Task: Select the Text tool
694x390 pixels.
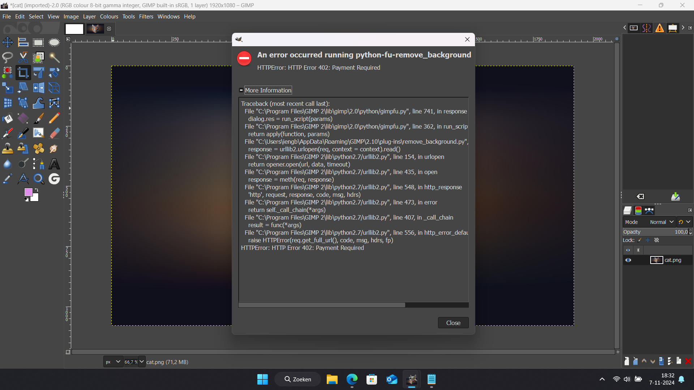Action: (54, 164)
